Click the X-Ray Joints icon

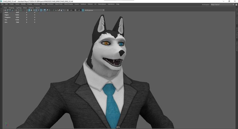click(64, 10)
